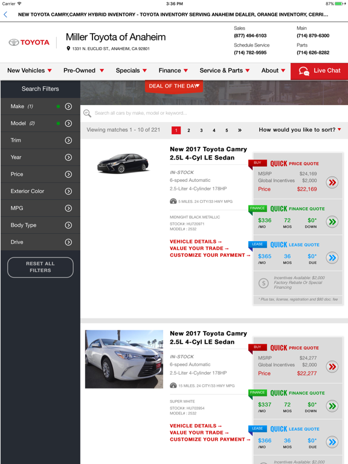348x464 pixels.
Task: Go to results page 5
Action: pos(227,130)
